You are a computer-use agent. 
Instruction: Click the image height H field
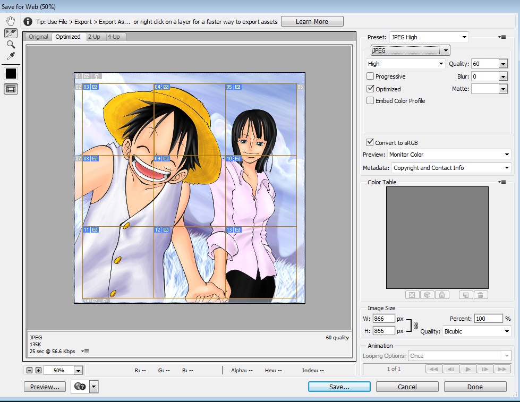(x=383, y=331)
